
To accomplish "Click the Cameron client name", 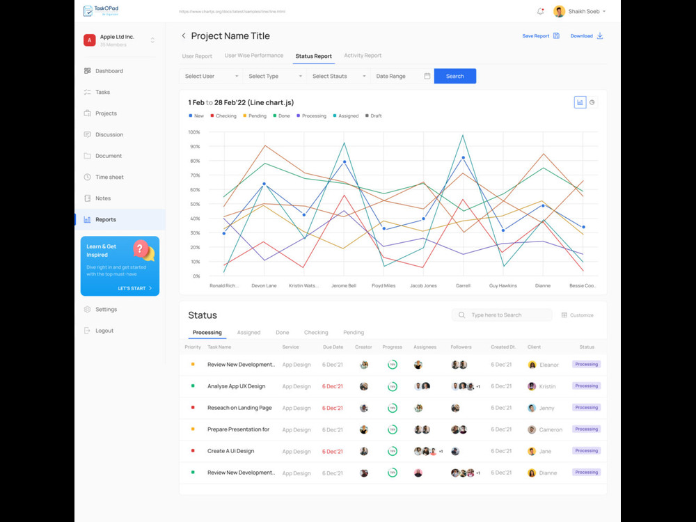I will [x=551, y=429].
